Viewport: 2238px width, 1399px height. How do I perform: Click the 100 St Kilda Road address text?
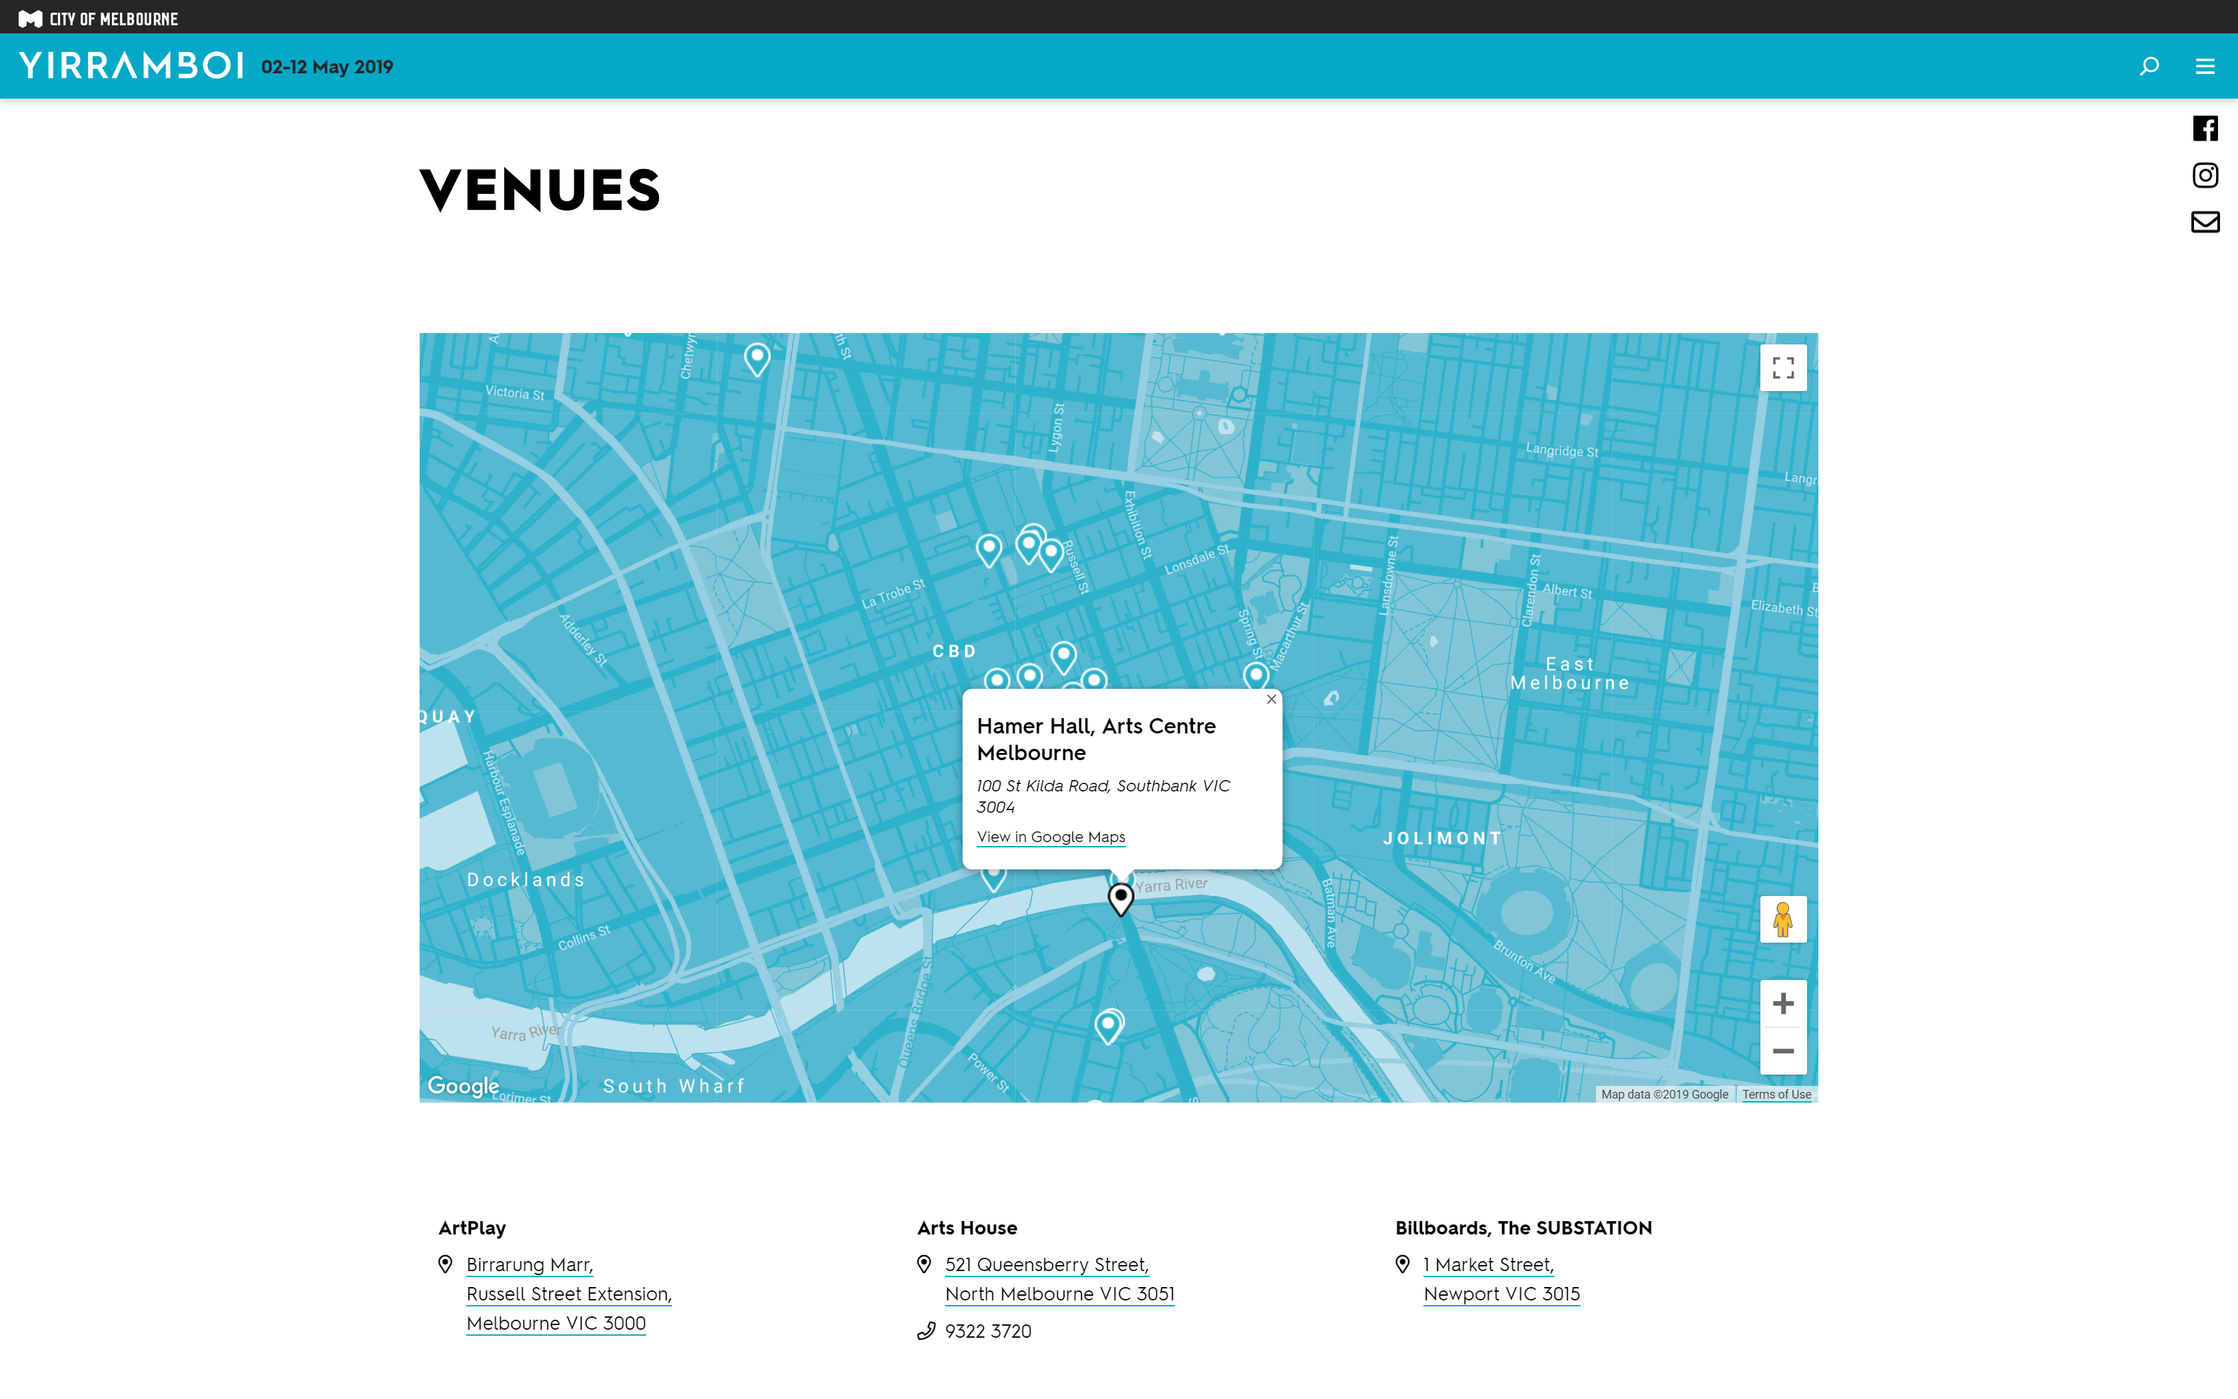[x=1103, y=795]
